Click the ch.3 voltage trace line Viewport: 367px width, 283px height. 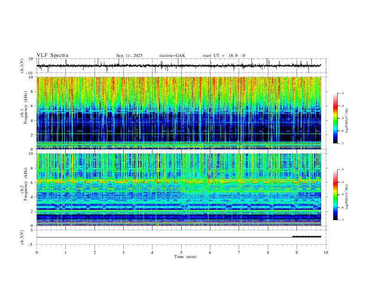(179, 237)
